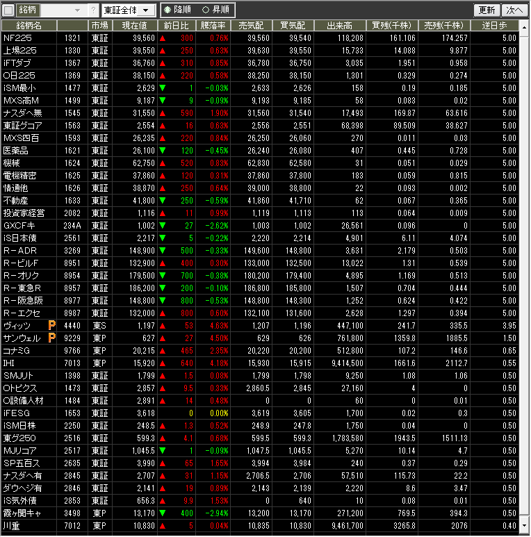The width and height of the screenshot is (531, 537).
Task: Click code 234A in GXCFキ row
Action: pyautogui.click(x=72, y=226)
